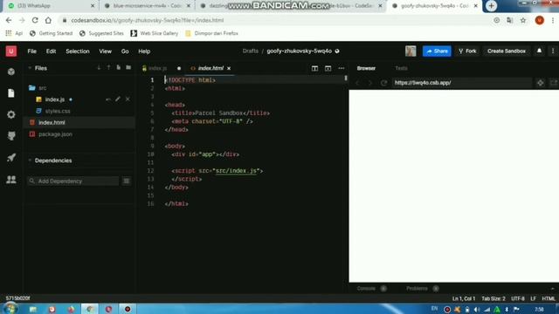Switch to the WhatsApp browser tab

pyautogui.click(x=50, y=6)
